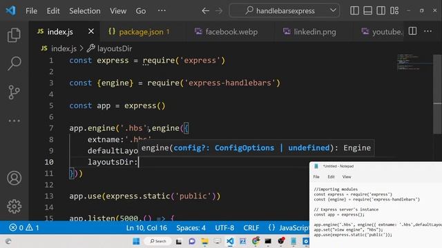Viewport: 442px width, 248px height.
Task: Click Ln 10, Col 16 status entry
Action: point(146,228)
